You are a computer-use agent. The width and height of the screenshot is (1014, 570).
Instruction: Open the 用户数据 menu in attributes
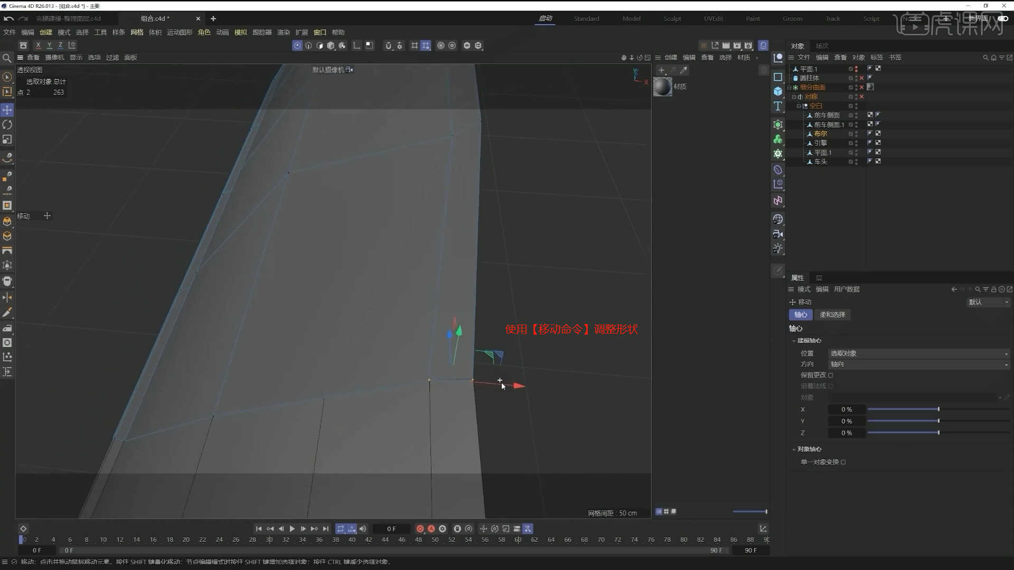(x=847, y=289)
